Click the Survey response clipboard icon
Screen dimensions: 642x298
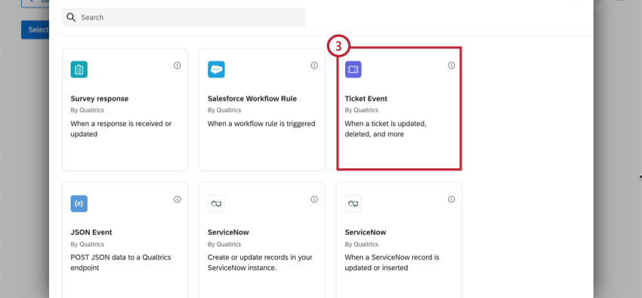(x=79, y=69)
